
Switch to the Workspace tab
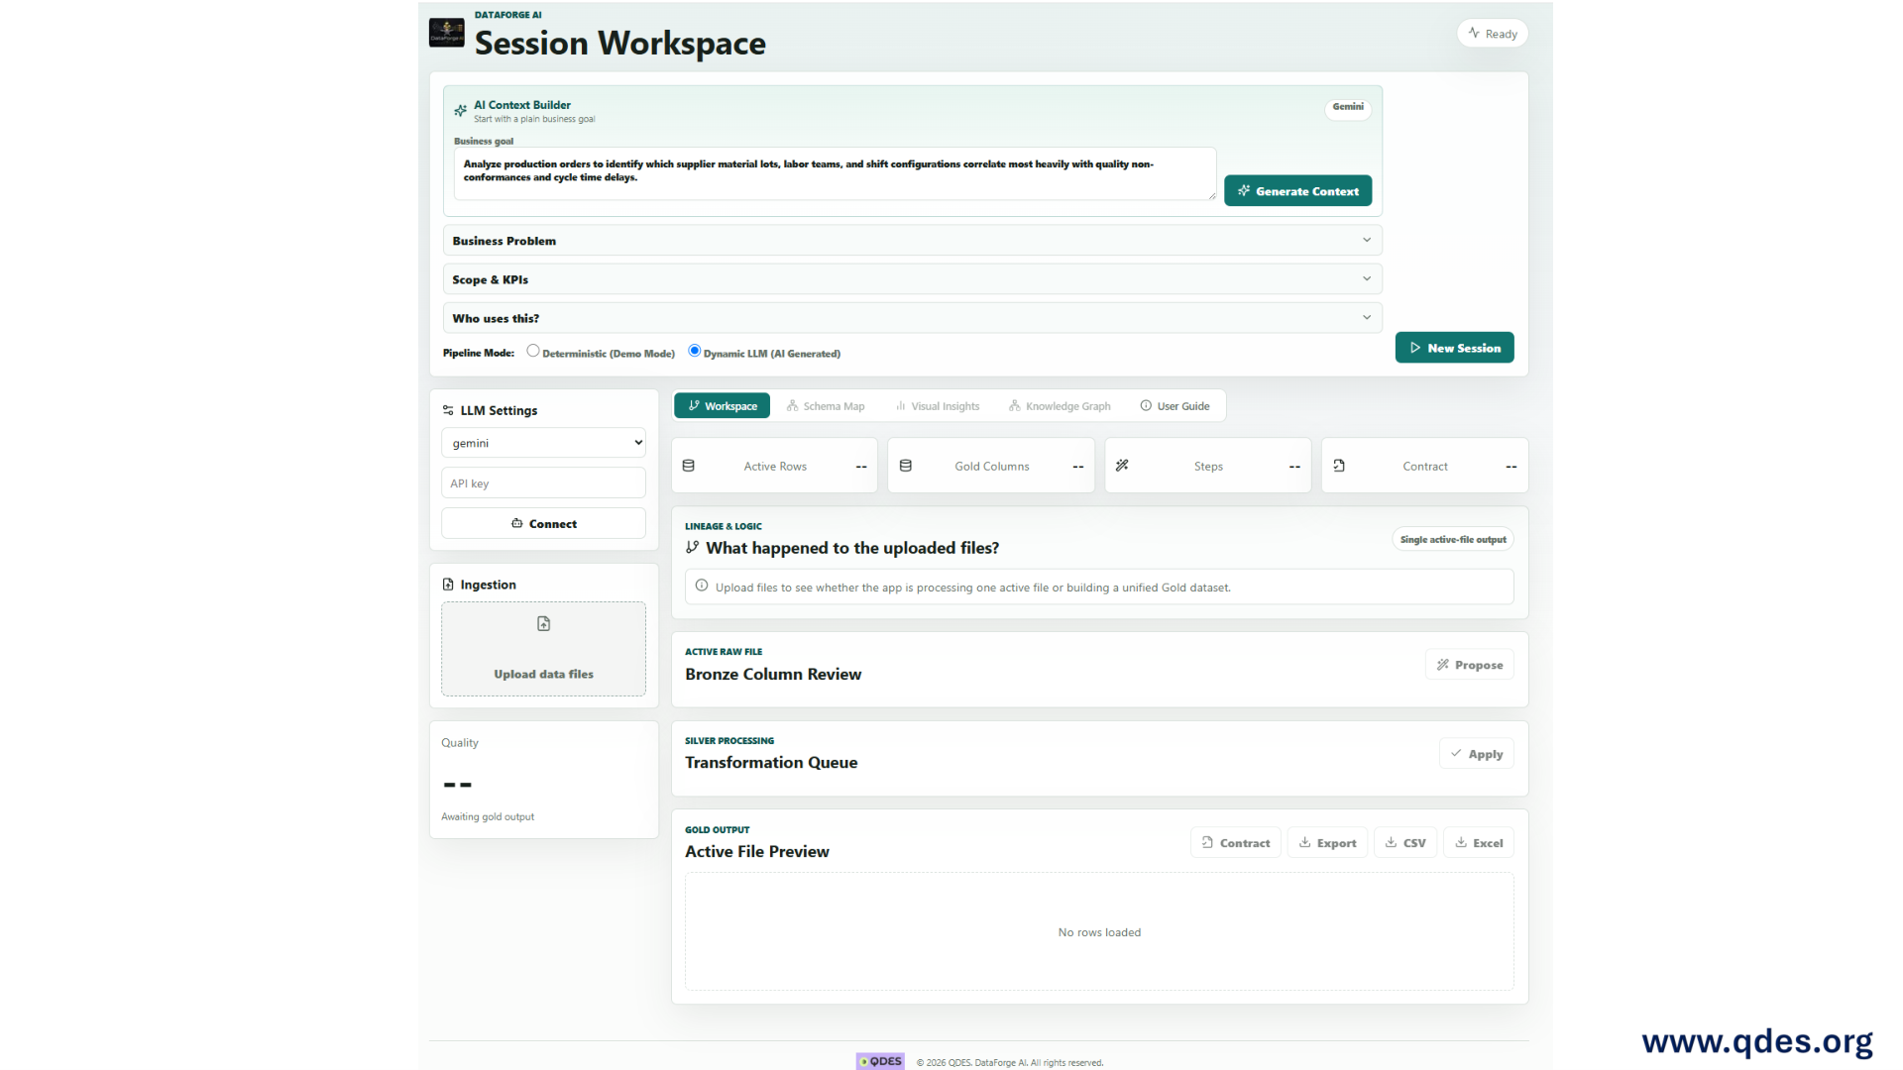pyautogui.click(x=722, y=406)
